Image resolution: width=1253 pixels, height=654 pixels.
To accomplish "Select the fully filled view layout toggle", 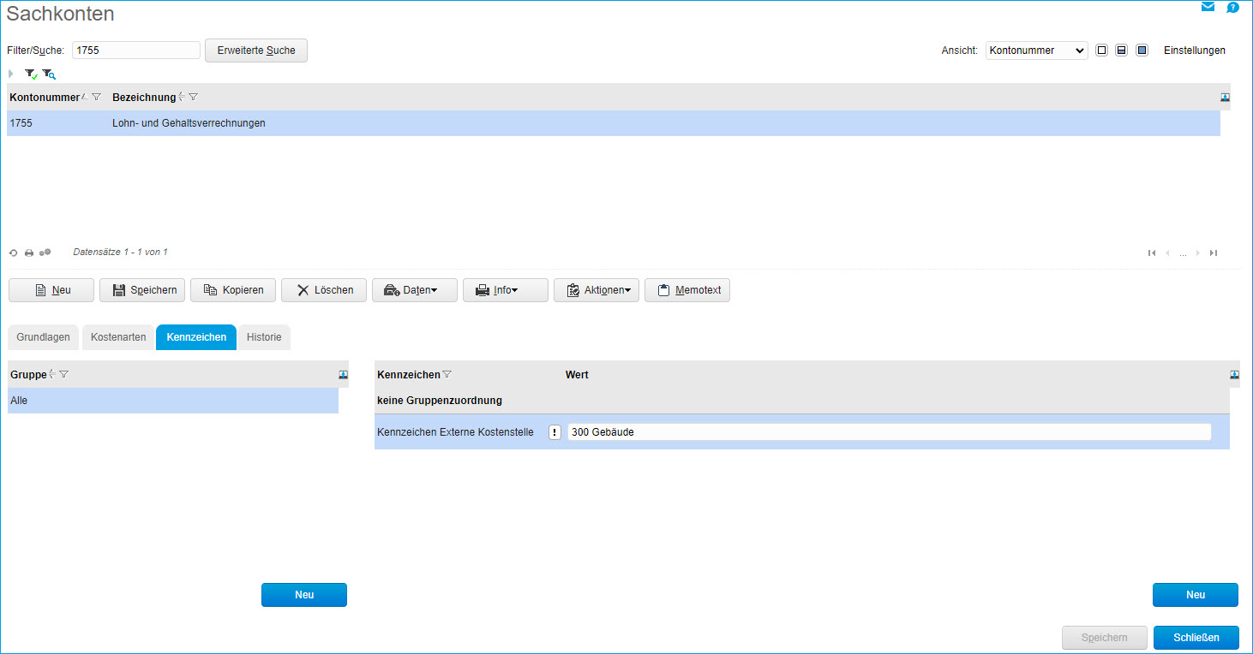I will [1142, 51].
